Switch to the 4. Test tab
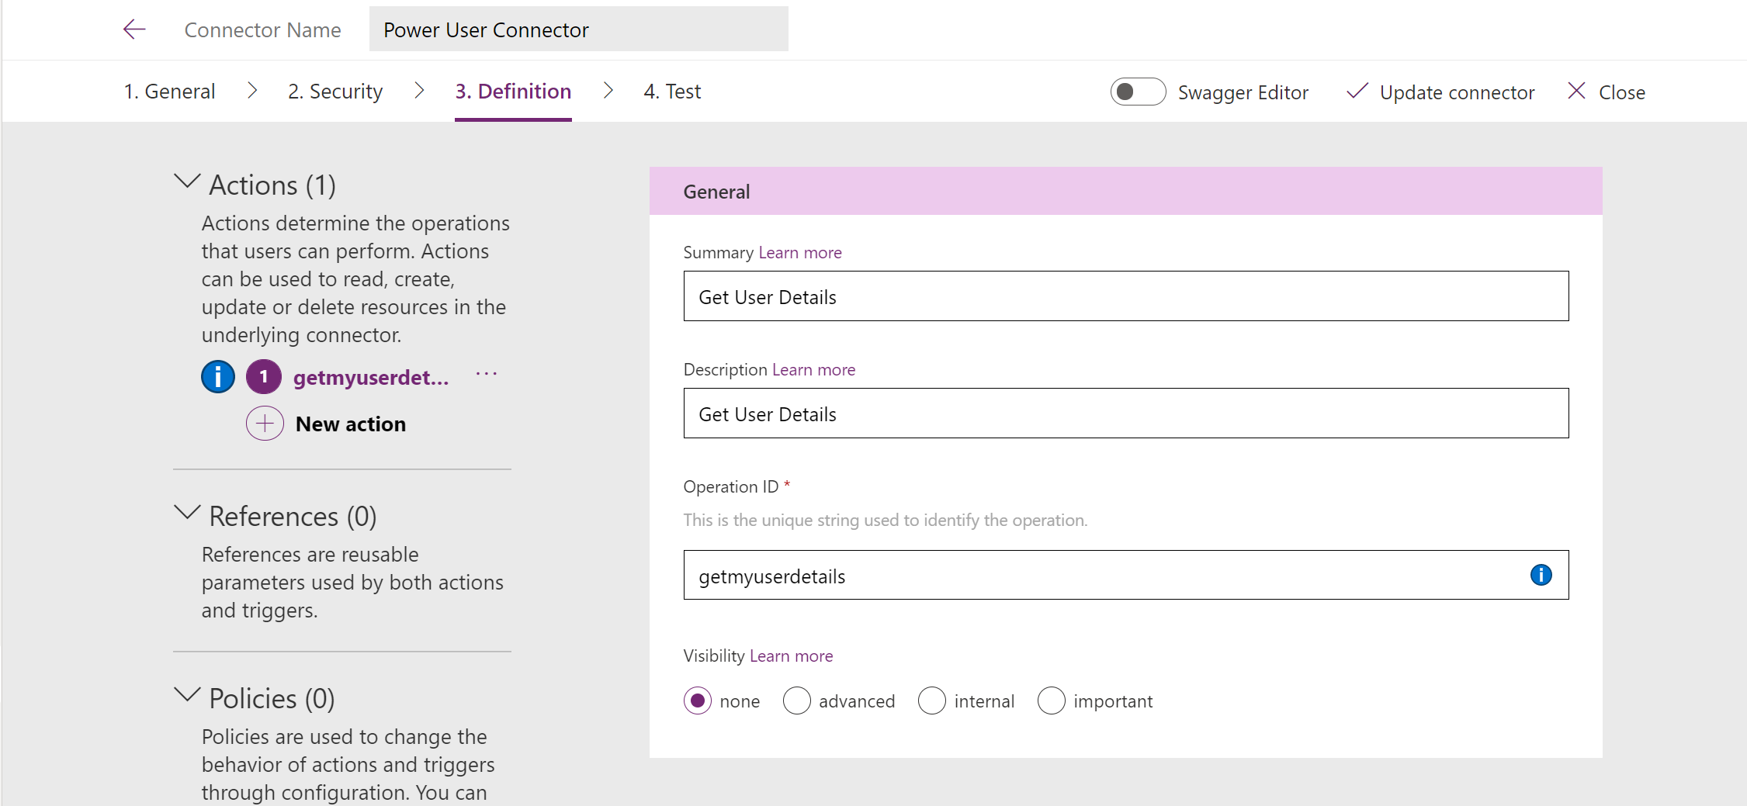The image size is (1747, 806). click(672, 92)
